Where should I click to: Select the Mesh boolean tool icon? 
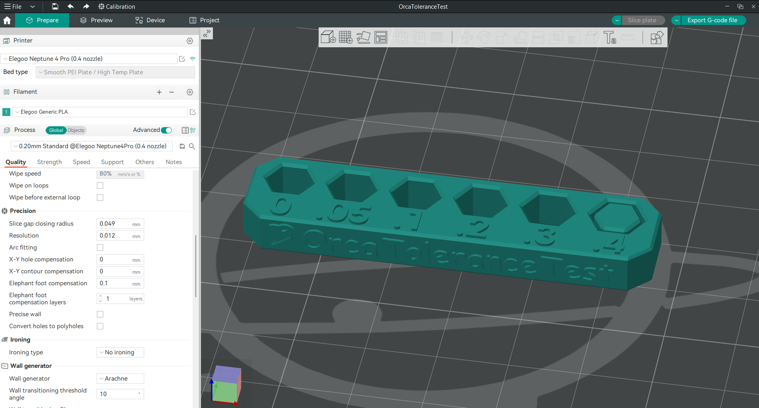point(556,38)
